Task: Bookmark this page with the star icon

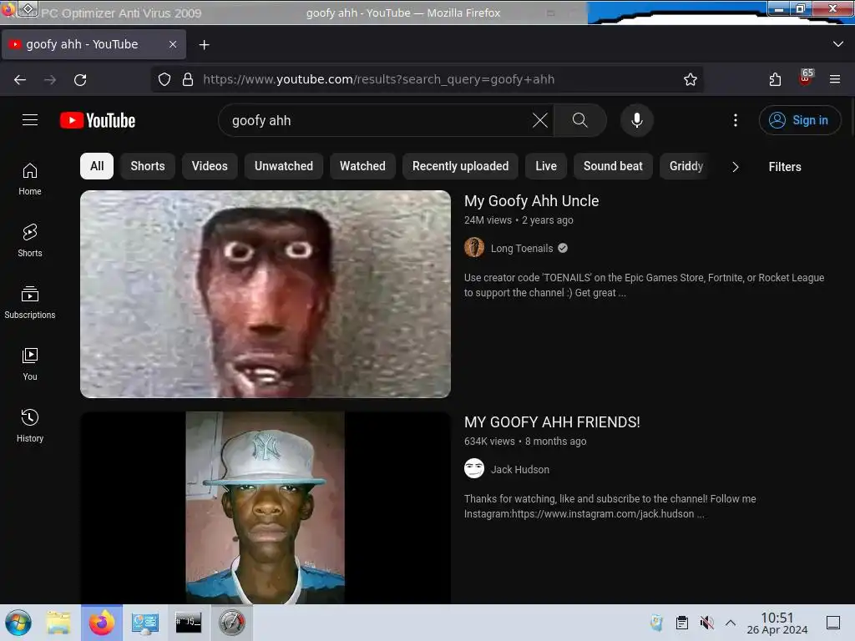Action: click(690, 79)
